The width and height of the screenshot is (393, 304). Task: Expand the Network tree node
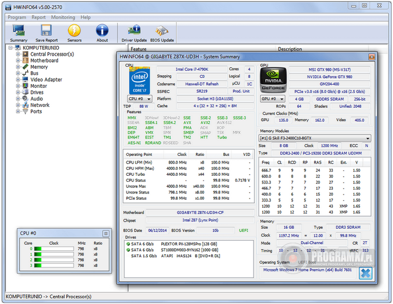[18, 105]
